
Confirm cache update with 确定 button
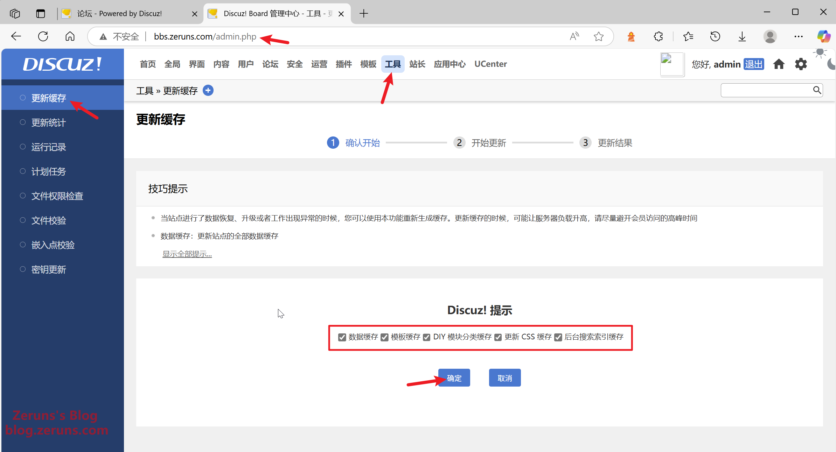tap(454, 378)
